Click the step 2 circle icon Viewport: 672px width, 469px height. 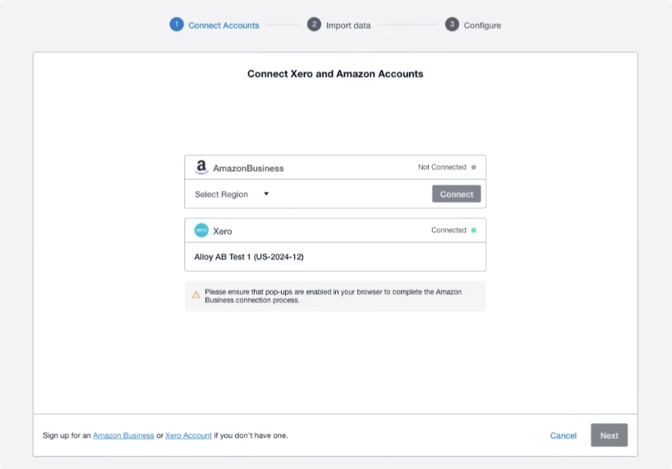click(314, 25)
